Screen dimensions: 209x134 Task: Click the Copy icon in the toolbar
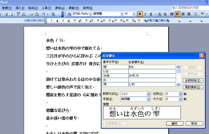(31, 14)
